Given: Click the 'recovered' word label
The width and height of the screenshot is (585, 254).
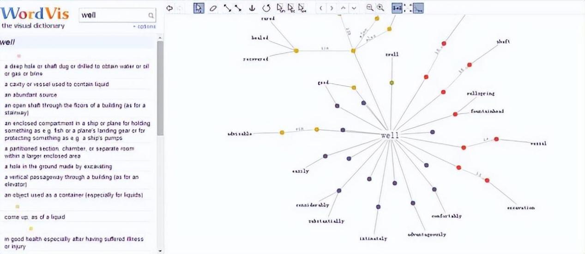Looking at the screenshot, I should (x=255, y=59).
